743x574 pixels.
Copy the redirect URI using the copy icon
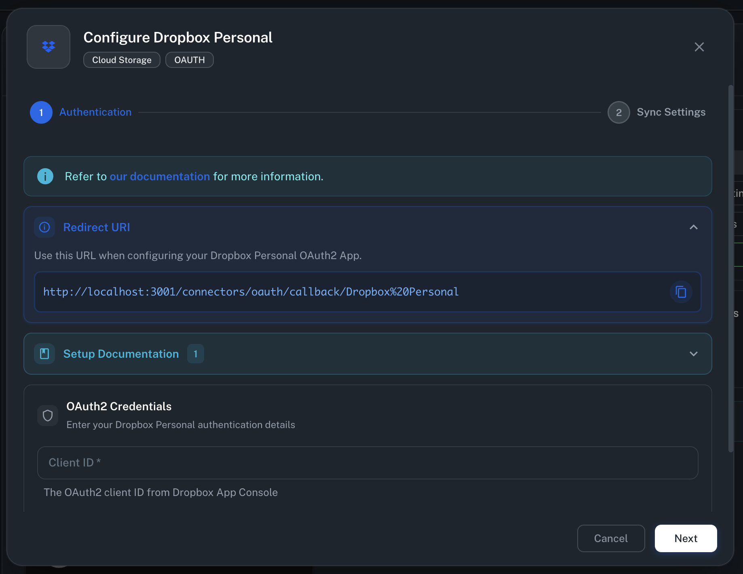coord(681,292)
